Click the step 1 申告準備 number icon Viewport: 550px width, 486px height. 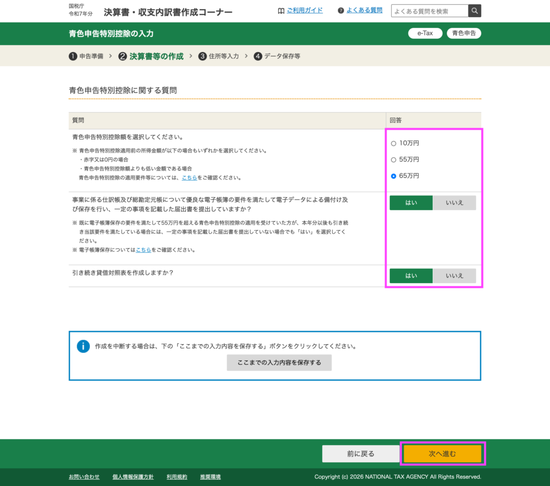[73, 56]
